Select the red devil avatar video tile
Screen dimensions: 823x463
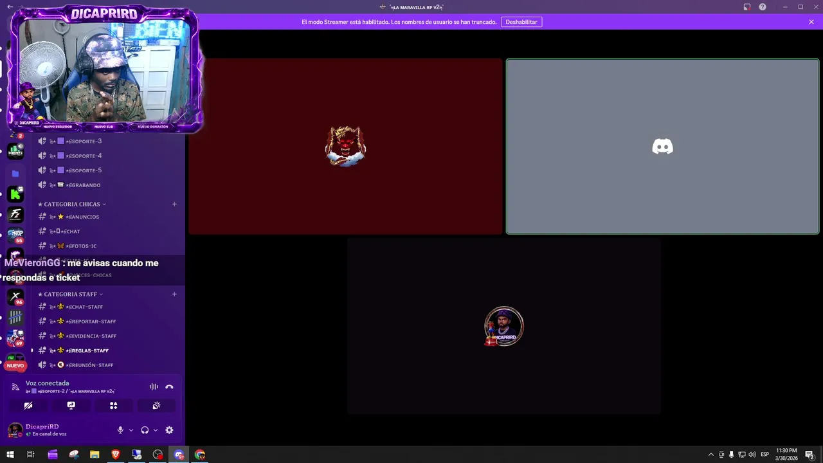(x=345, y=147)
